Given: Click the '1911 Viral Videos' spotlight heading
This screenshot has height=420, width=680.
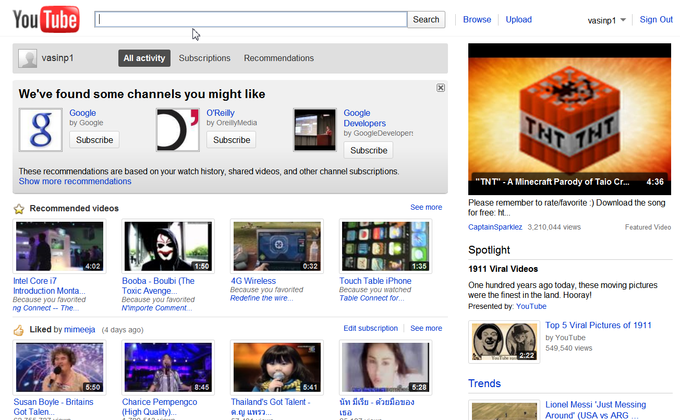Looking at the screenshot, I should pyautogui.click(x=503, y=269).
